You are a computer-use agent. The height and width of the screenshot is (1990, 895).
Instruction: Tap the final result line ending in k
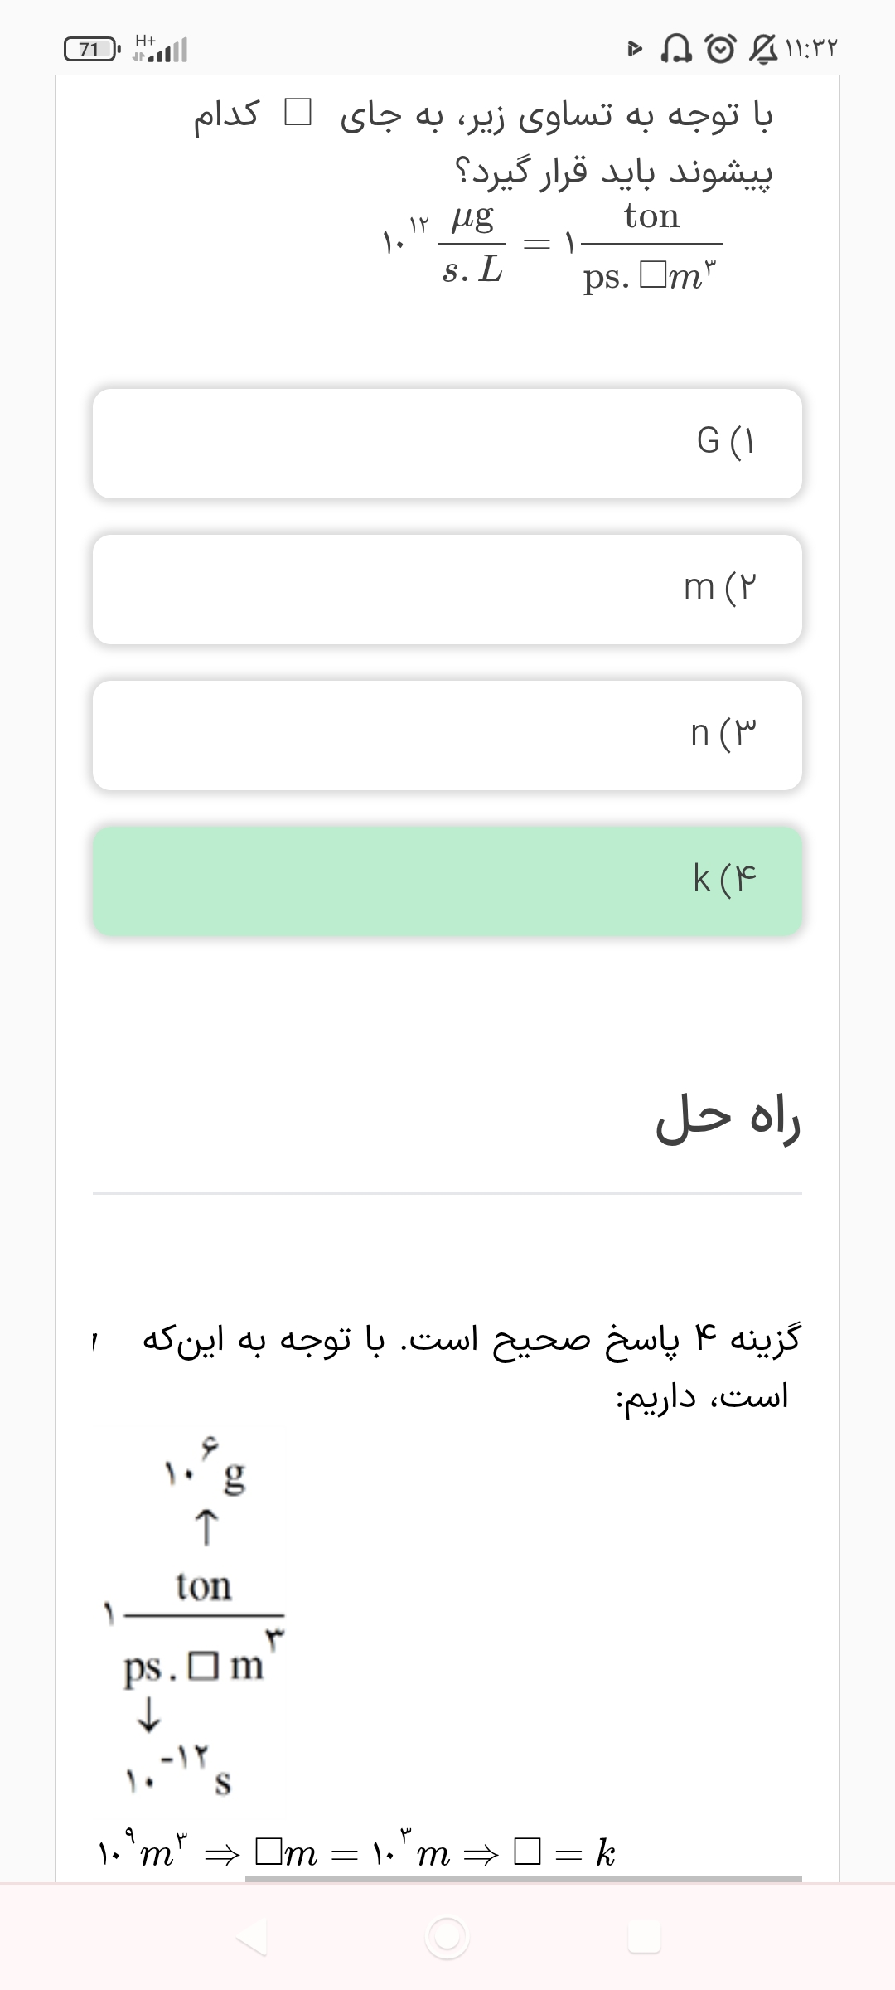[x=356, y=1852]
